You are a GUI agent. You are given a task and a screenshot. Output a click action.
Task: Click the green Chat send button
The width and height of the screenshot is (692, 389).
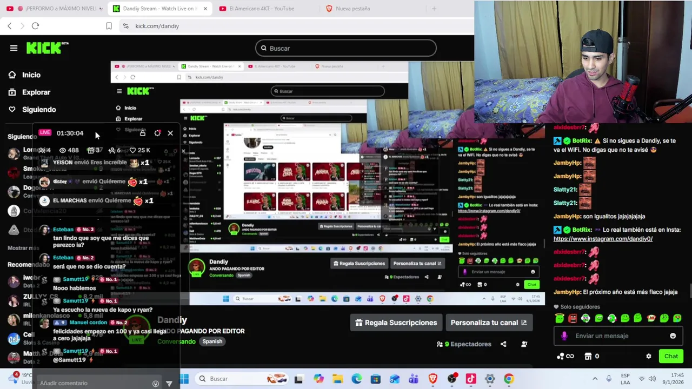671,357
